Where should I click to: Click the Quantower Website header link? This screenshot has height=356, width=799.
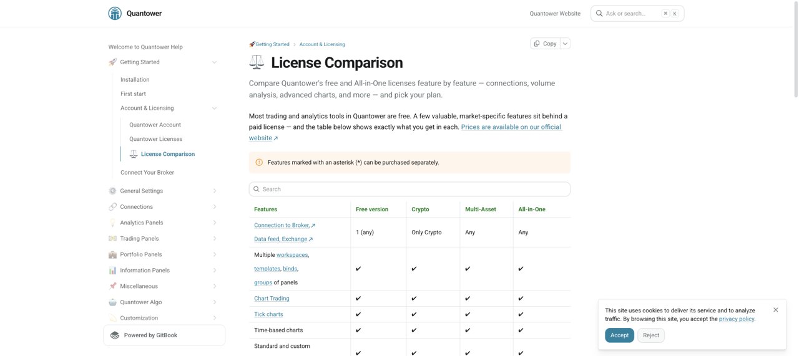tap(555, 13)
